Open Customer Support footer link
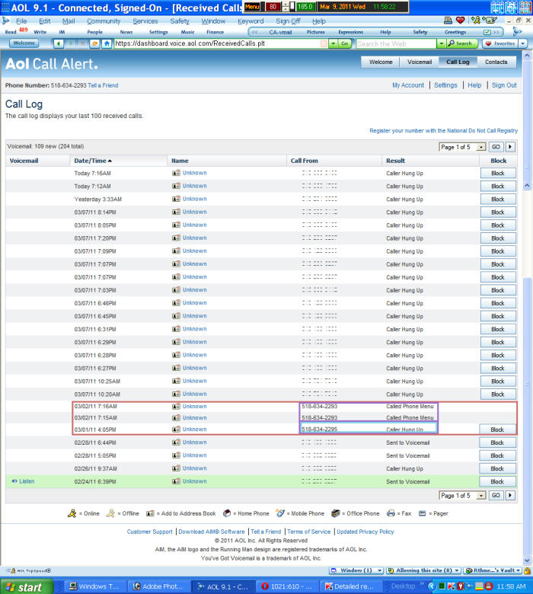 [x=149, y=532]
